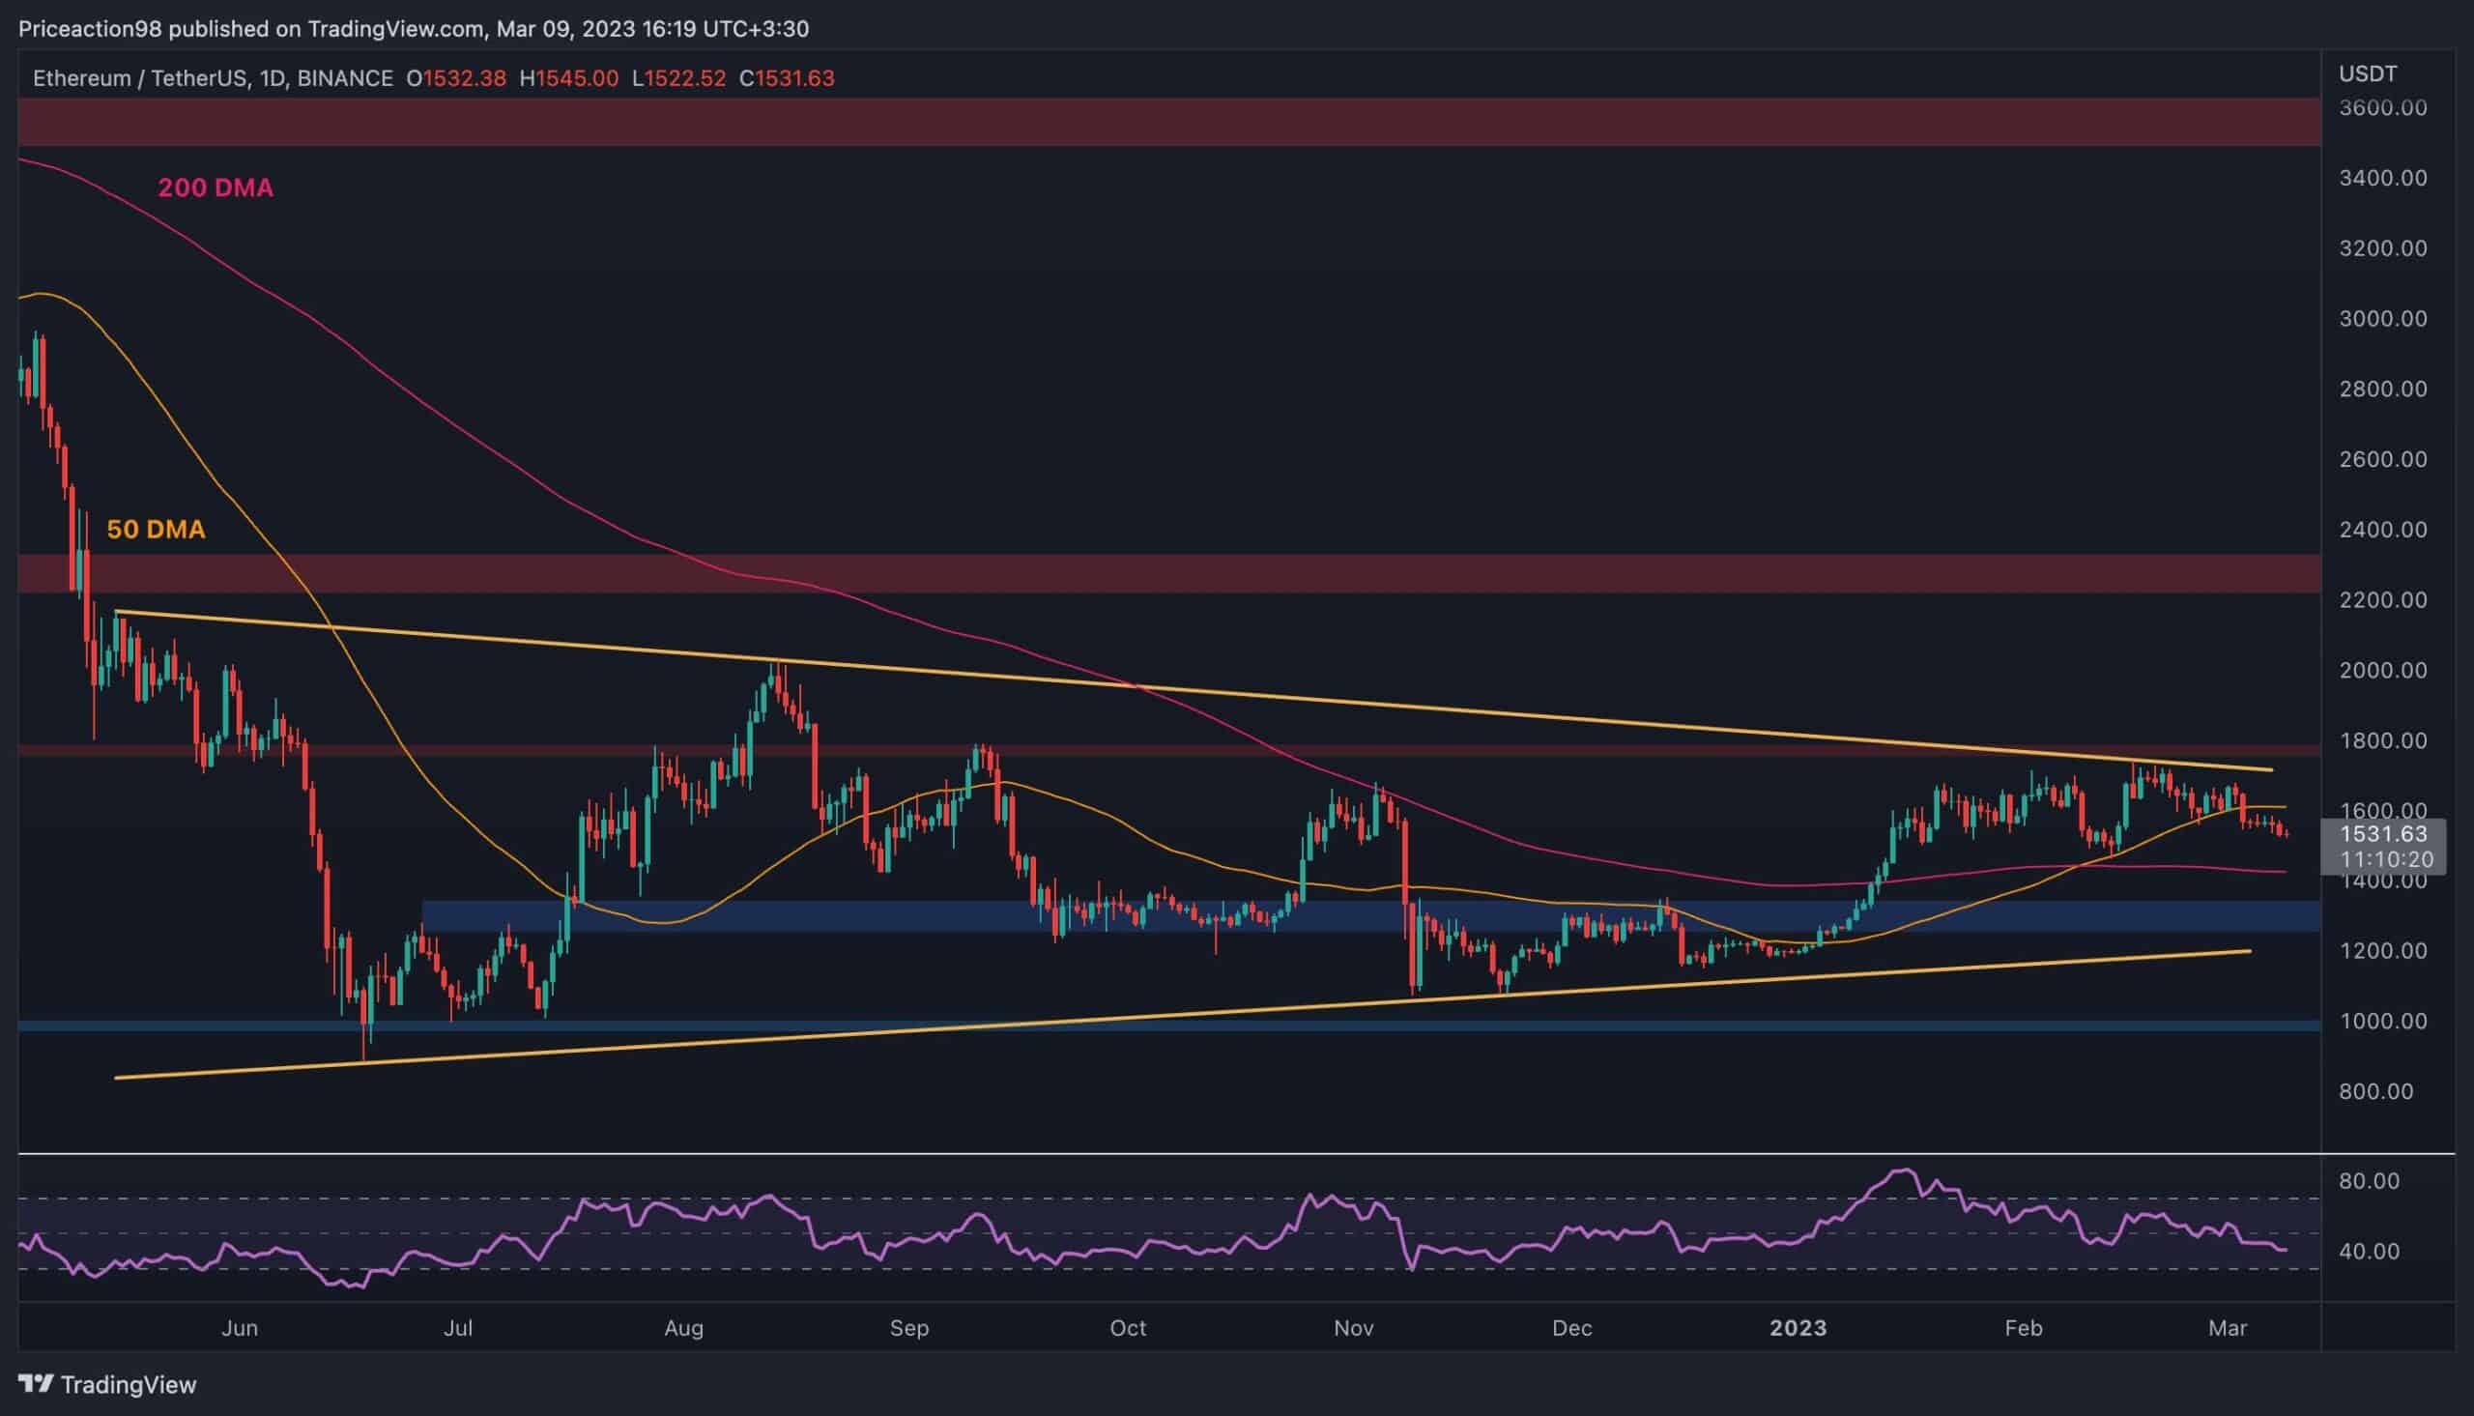
Task: Toggle the 200 DMA indicator label
Action: pos(216,188)
